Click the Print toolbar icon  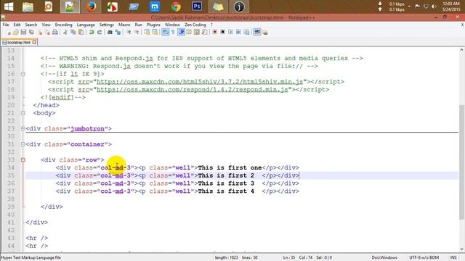pos(55,32)
